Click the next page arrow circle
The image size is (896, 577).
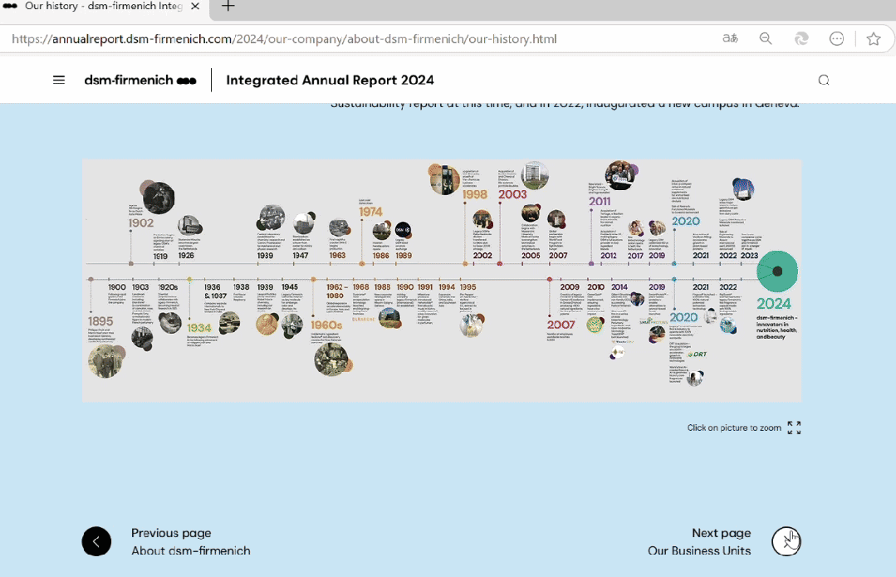click(786, 541)
